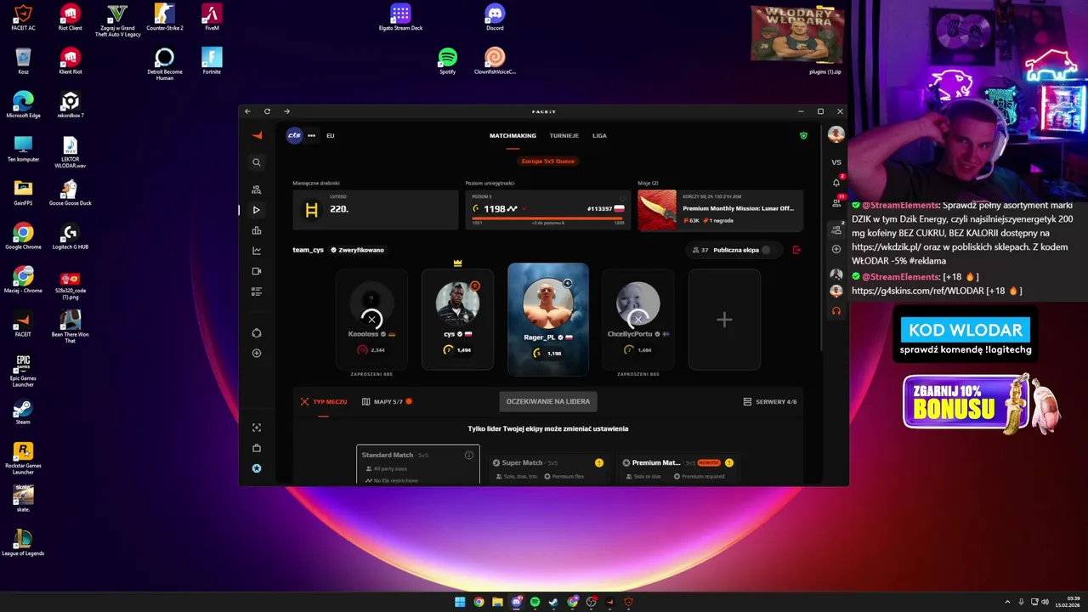
Task: Select the play matchmaking sidebar icon
Action: [257, 210]
